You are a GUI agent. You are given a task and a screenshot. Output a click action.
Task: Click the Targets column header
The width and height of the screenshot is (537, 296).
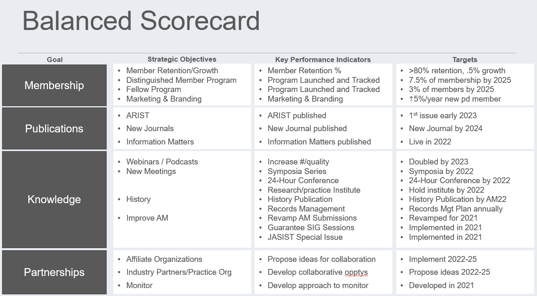[x=465, y=60]
